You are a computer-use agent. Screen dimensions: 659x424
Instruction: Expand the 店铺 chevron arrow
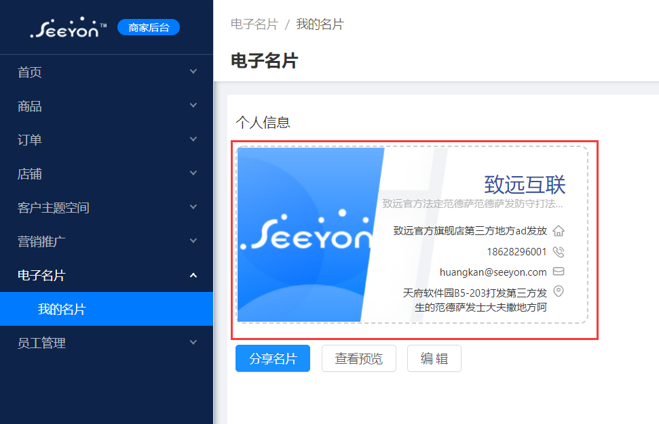tap(193, 173)
